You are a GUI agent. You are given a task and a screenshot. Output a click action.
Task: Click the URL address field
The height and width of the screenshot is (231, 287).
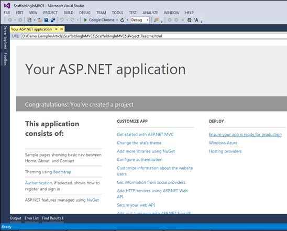tap(154, 36)
